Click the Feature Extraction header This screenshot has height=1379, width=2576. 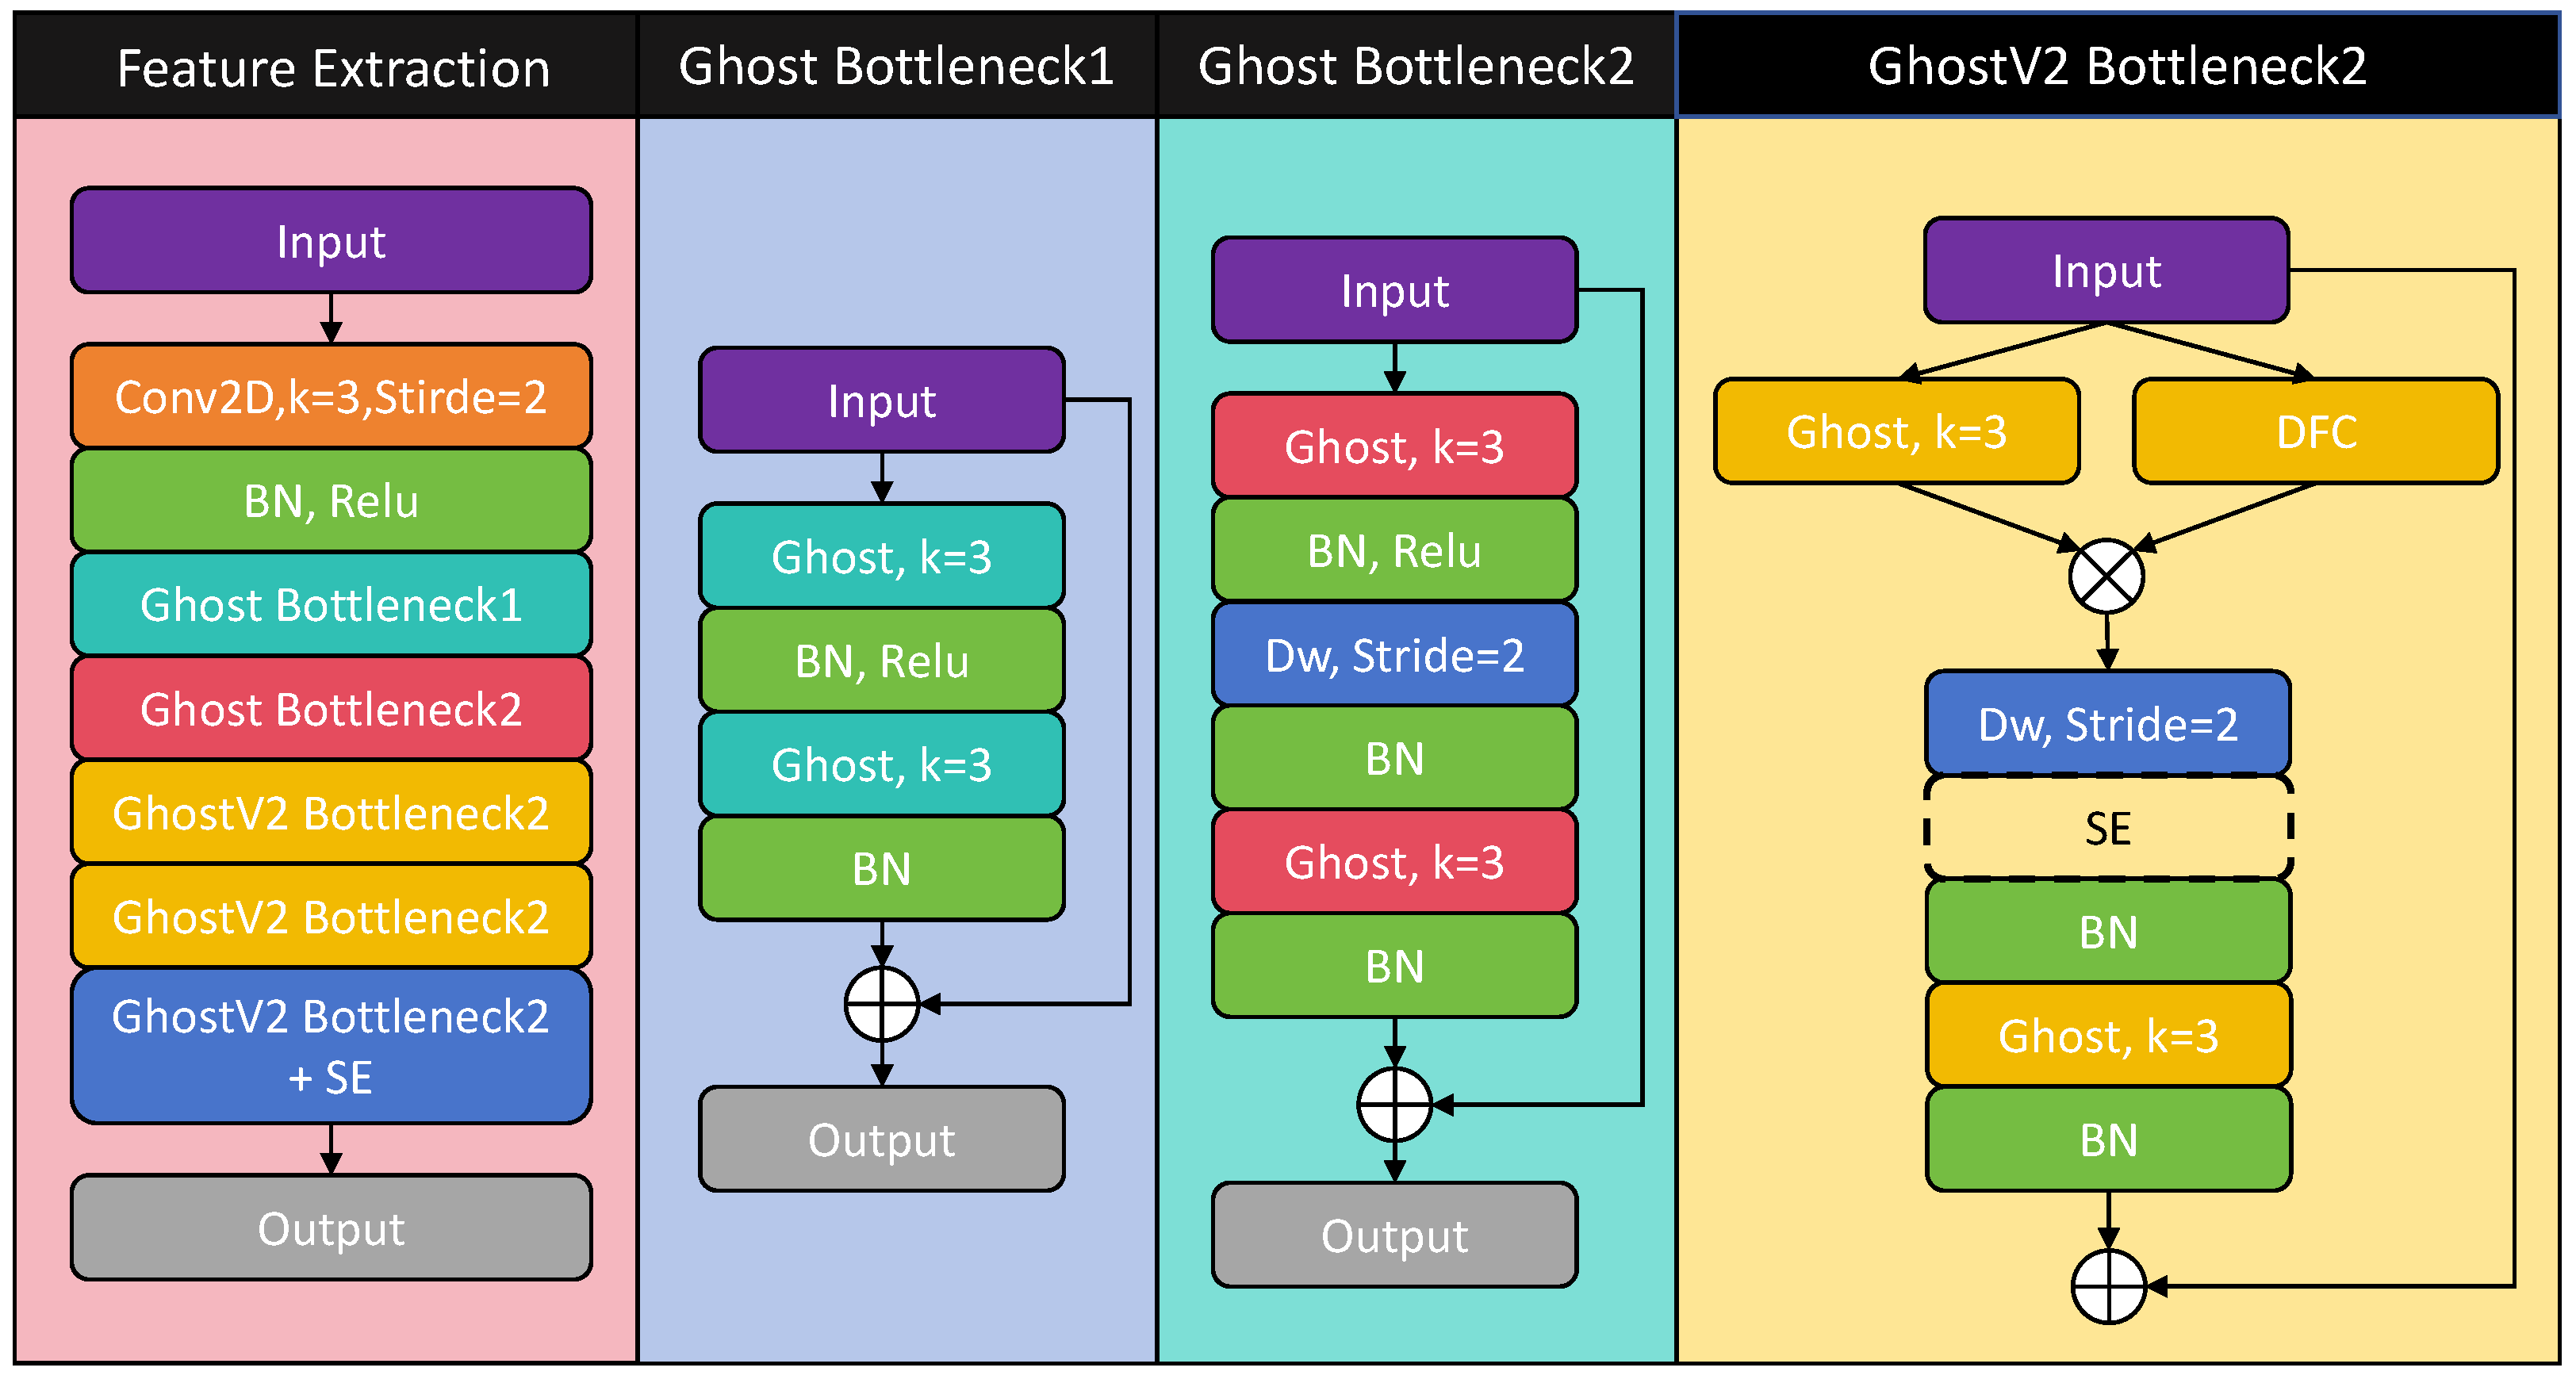coord(333,68)
